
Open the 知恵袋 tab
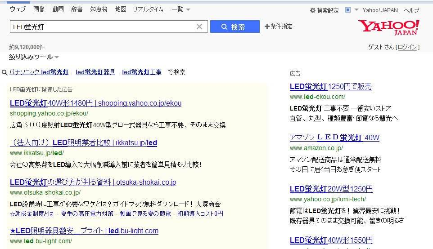tap(99, 9)
